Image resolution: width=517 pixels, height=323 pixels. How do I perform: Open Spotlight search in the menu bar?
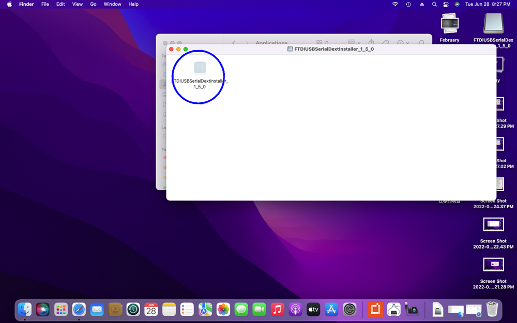[434, 4]
